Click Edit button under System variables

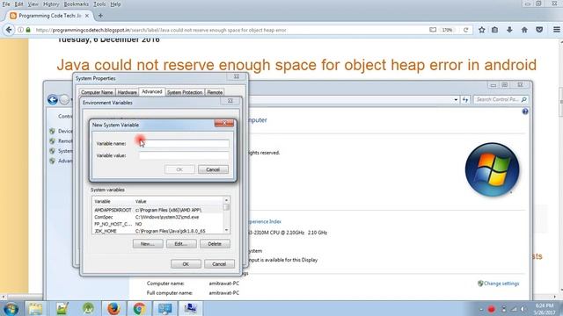[181, 244]
